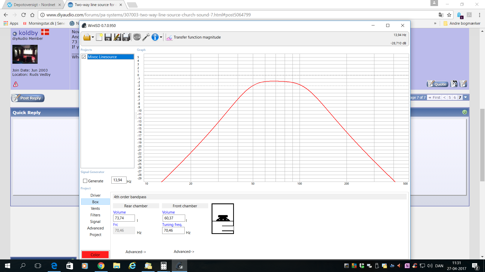
Task: Expand the info icon dropdown arrow
Action: (161, 37)
